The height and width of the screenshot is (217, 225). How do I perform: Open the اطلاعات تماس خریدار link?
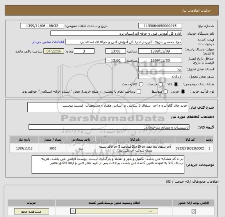tap(48, 42)
